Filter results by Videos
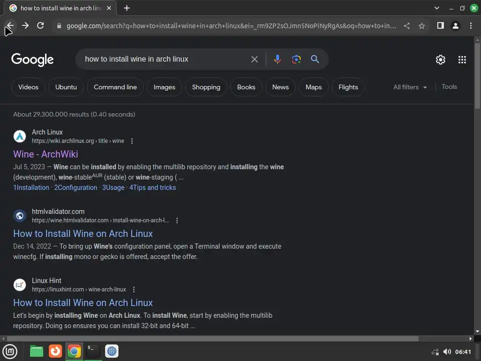 pos(28,87)
